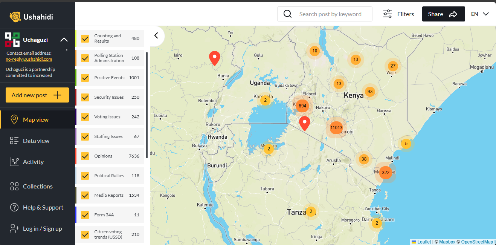Open the 38 cluster marker
This screenshot has height=245, width=496.
coord(364,159)
